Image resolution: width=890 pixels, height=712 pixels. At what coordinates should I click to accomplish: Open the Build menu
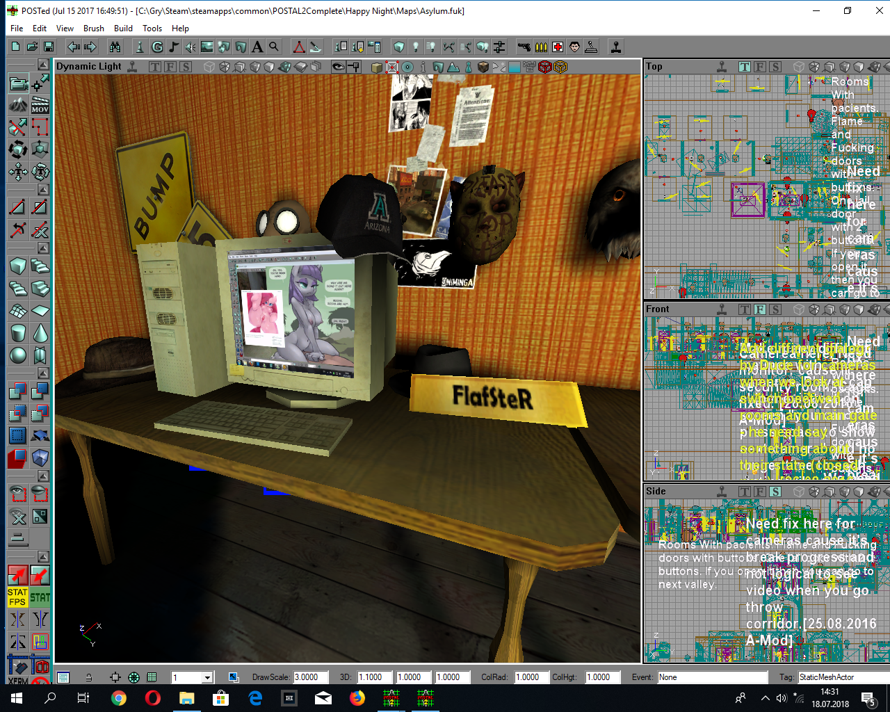tap(123, 29)
